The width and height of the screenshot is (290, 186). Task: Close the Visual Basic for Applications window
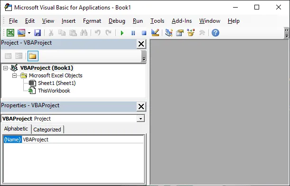click(x=279, y=8)
